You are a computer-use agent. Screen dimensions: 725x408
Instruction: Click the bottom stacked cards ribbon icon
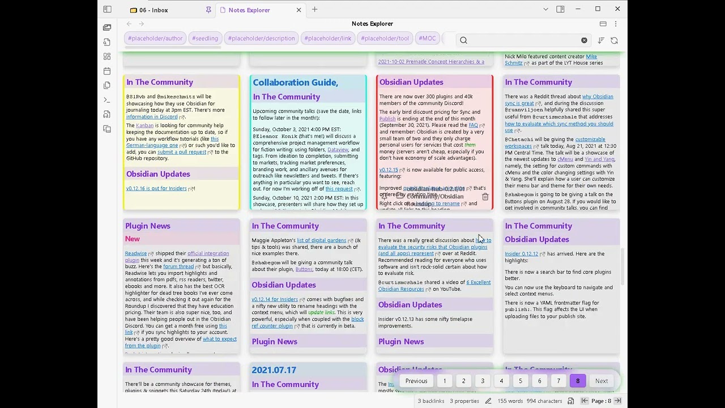click(107, 129)
